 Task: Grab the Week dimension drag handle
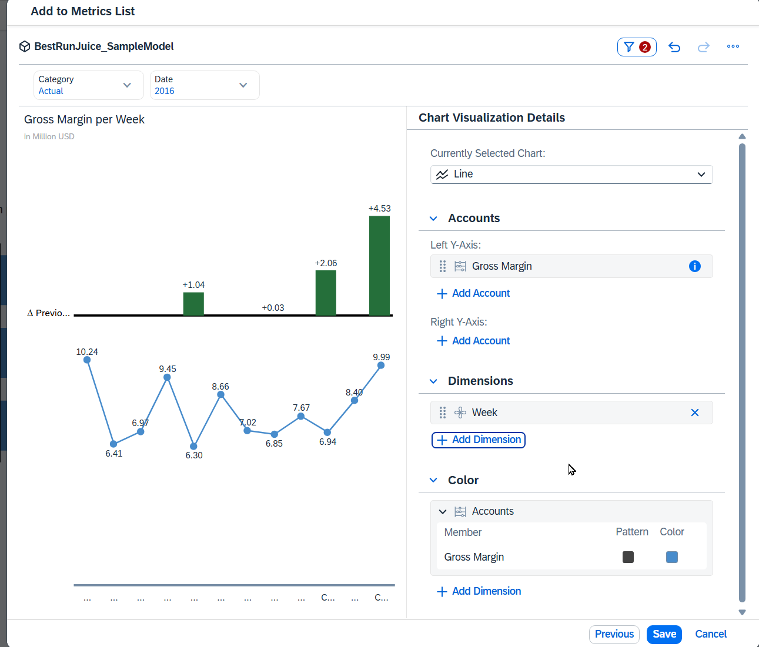tap(443, 413)
